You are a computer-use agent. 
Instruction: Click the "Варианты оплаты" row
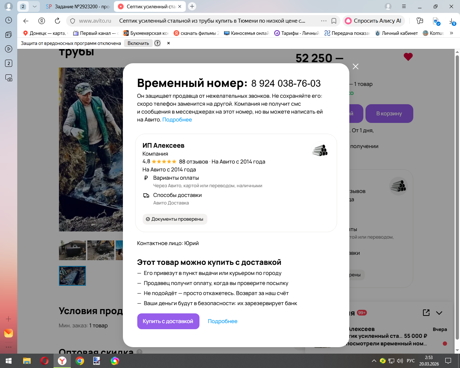click(x=202, y=181)
